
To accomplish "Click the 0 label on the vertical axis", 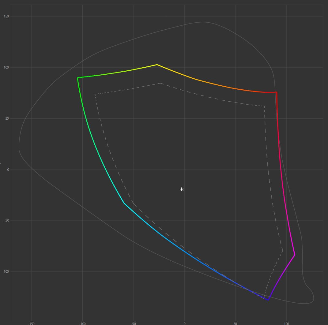I will pyautogui.click(x=8, y=170).
